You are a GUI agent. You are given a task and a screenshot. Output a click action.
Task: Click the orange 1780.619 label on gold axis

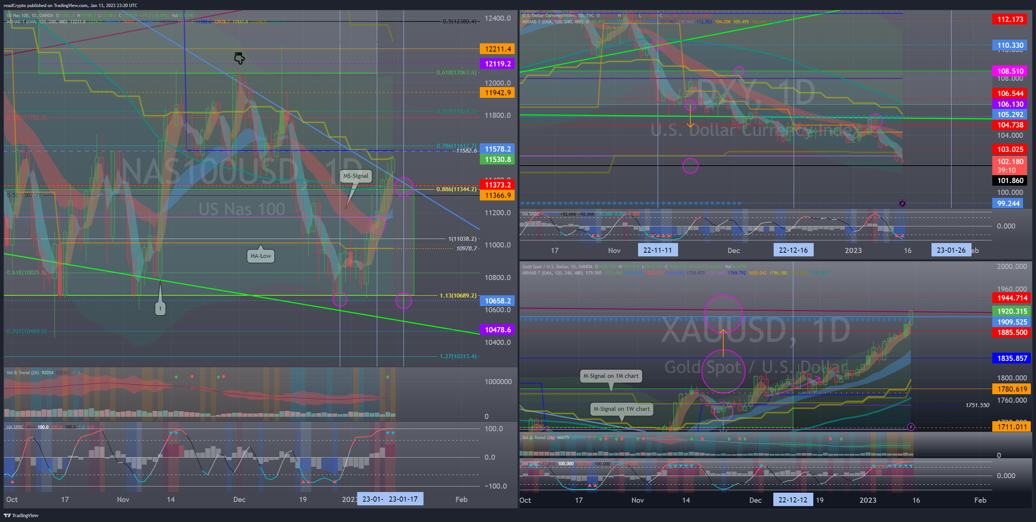pos(1012,389)
